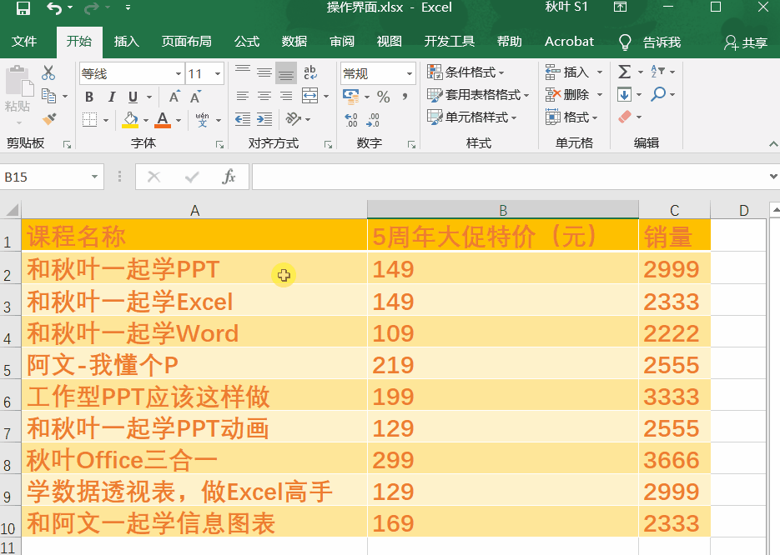780x555 pixels.
Task: Increase the cell indent
Action: click(x=264, y=119)
